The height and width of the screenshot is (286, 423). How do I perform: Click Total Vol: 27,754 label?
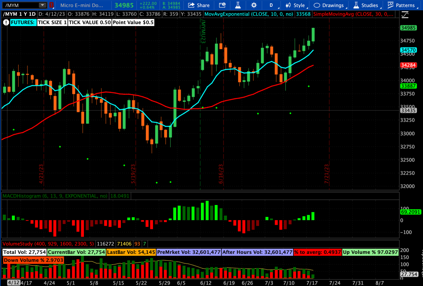click(x=24, y=252)
